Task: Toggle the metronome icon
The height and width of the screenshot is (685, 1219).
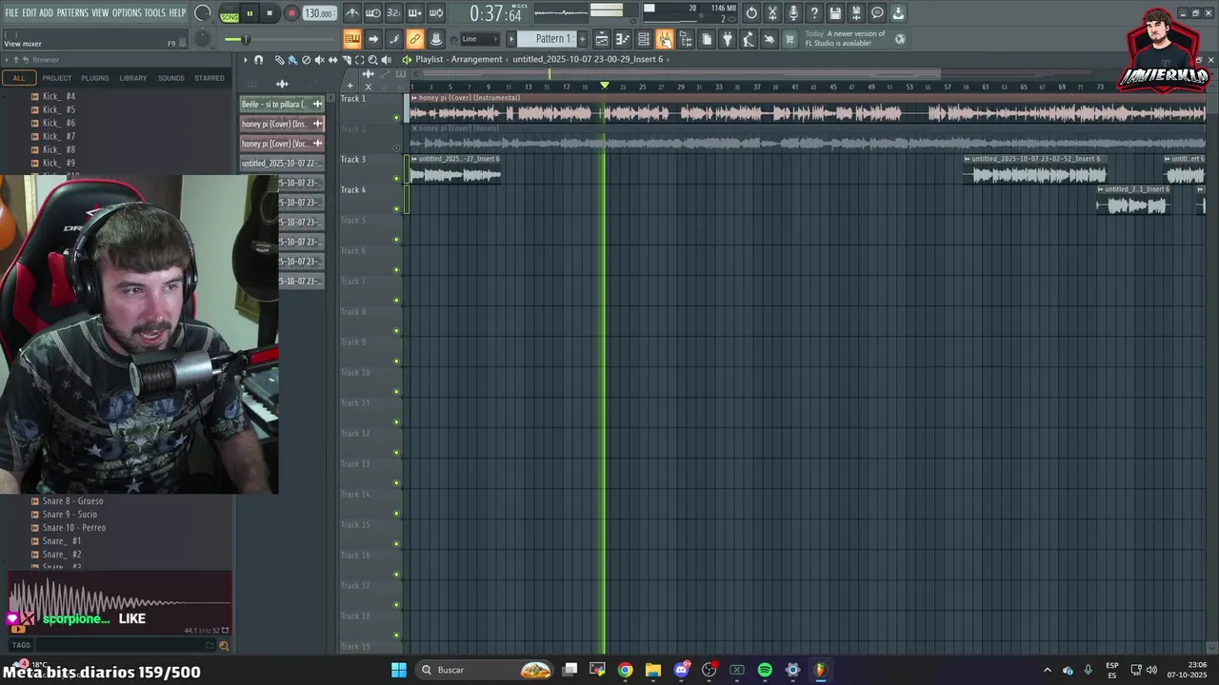Action: pyautogui.click(x=352, y=13)
